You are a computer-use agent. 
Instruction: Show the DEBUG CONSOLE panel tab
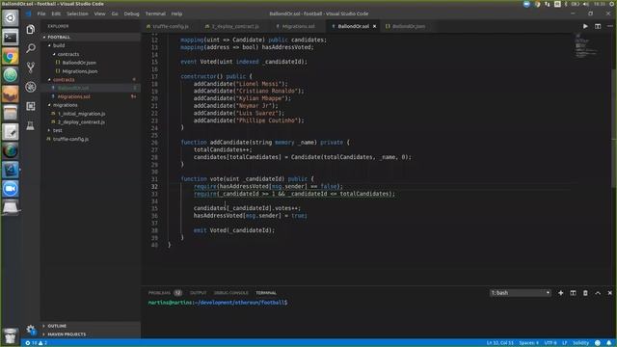pos(231,293)
